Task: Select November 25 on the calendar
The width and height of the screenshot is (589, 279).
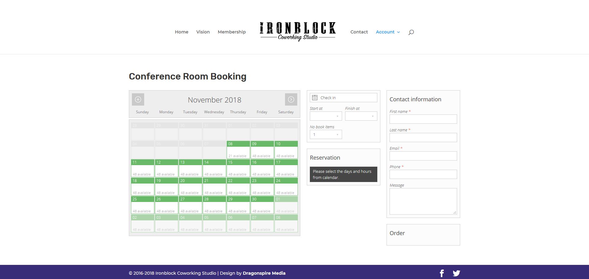Action: (143, 205)
